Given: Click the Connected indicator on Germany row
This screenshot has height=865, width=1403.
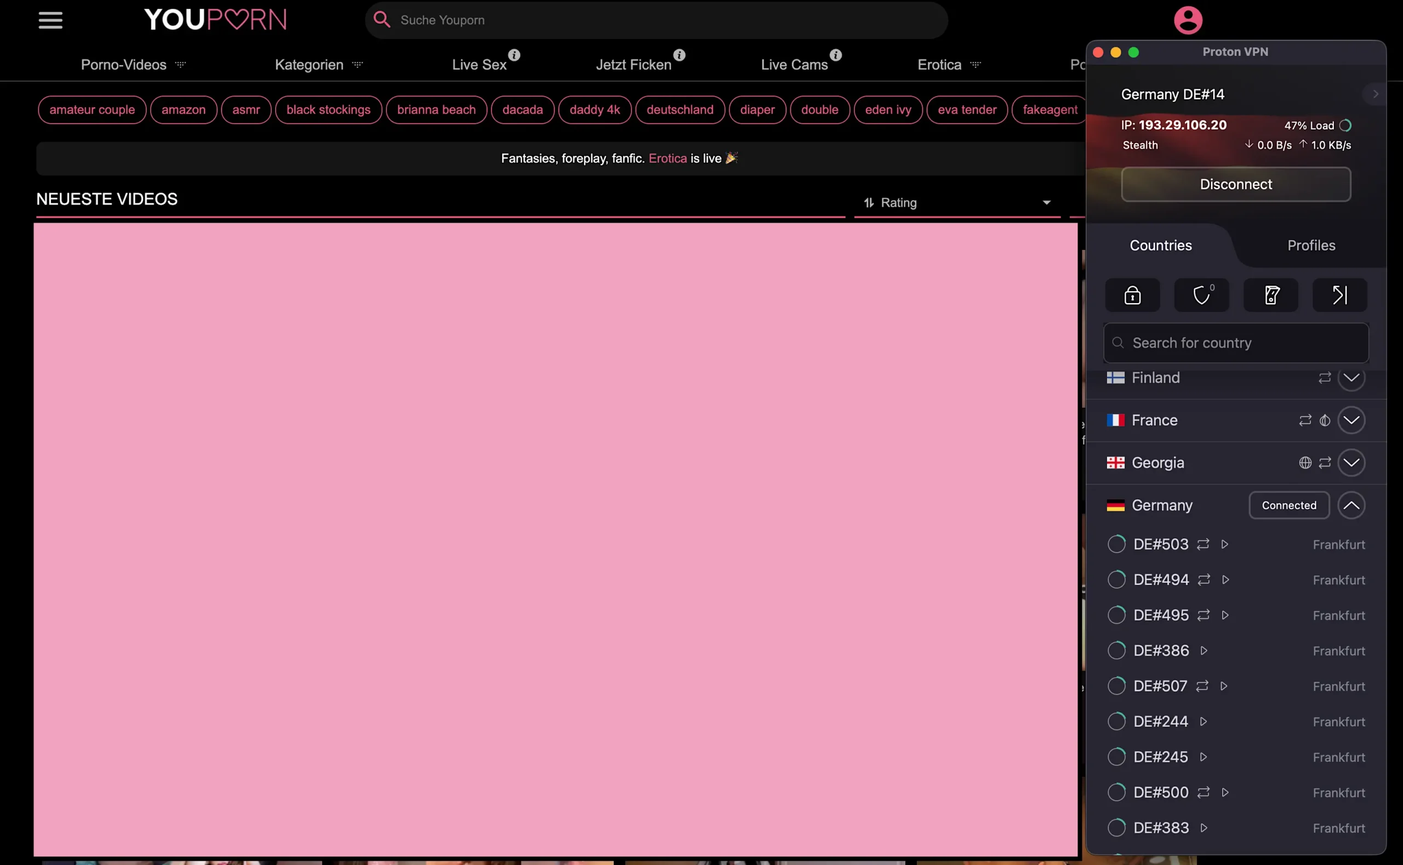Looking at the screenshot, I should pyautogui.click(x=1288, y=505).
